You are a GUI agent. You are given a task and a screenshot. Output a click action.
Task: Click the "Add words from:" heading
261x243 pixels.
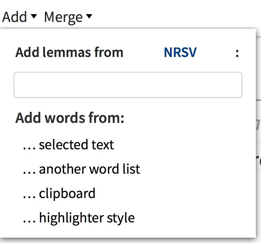[70, 118]
